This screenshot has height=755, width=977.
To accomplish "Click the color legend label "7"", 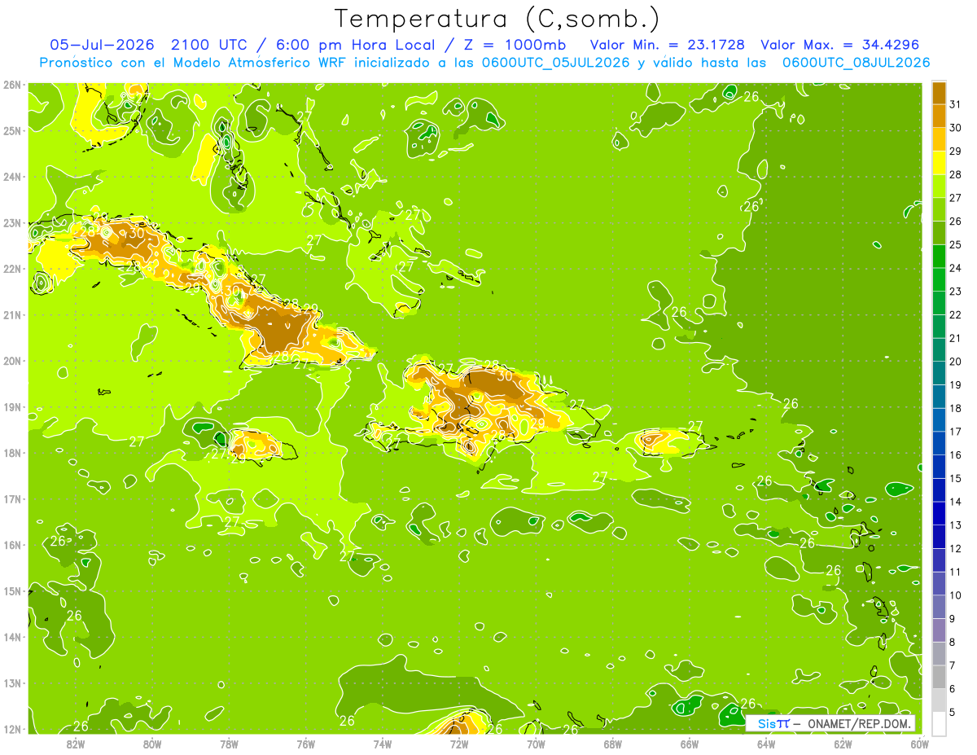I will click(x=953, y=665).
